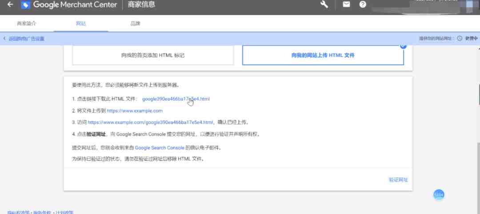Click the Google Merchant Center title text
Screen dimensions: 480x214
[75, 4]
